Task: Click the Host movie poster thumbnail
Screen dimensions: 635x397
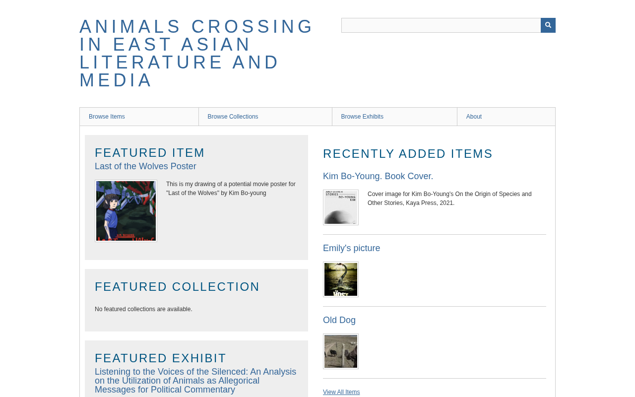Action: tap(341, 279)
